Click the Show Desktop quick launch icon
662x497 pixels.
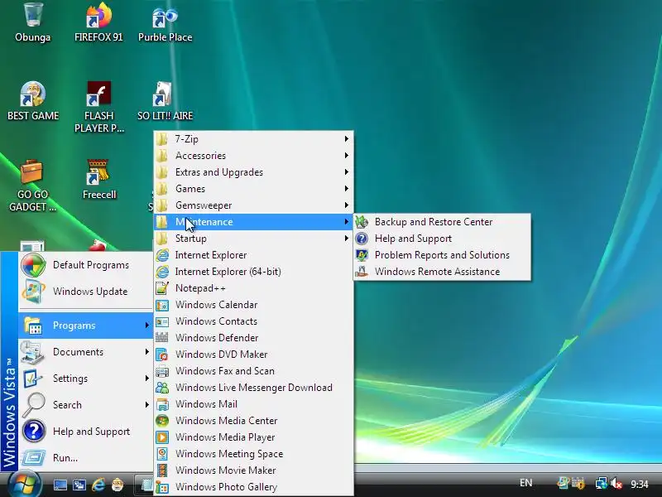point(60,485)
